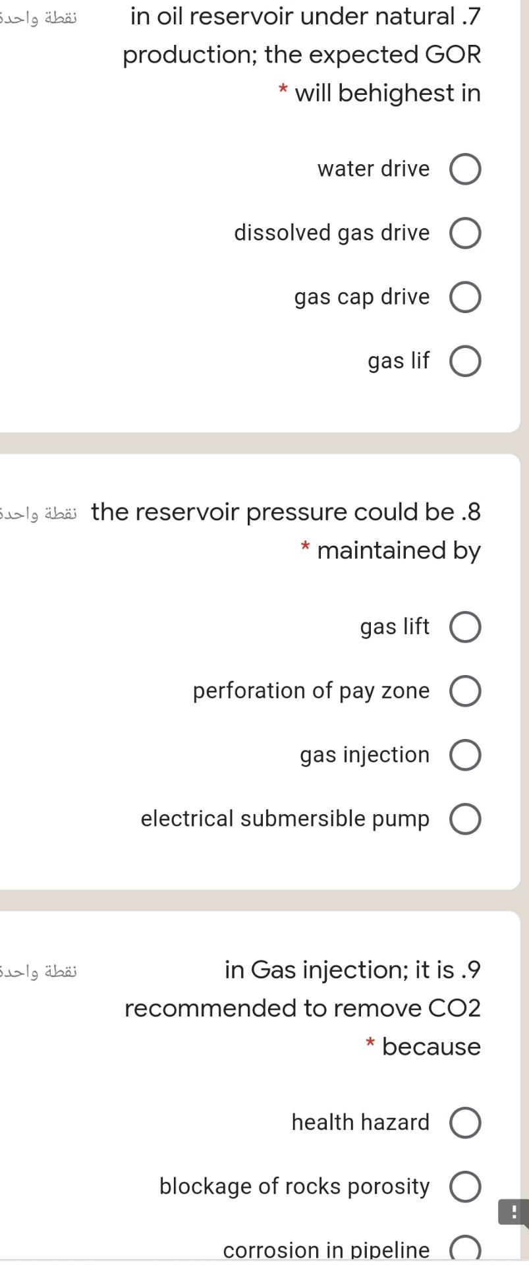Choose perforation of pay zone answer

click(x=464, y=691)
